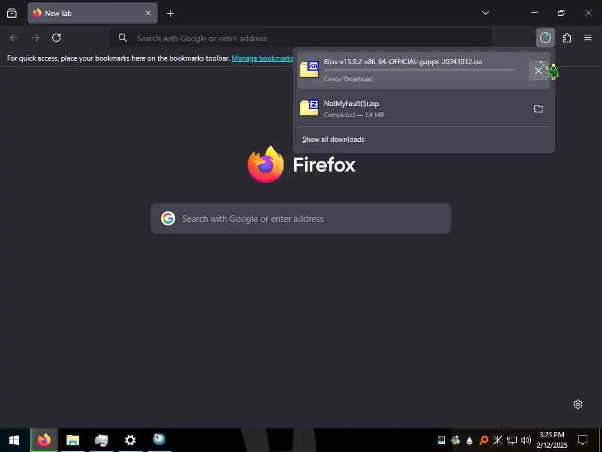This screenshot has height=452, width=602.
Task: Click the Google G icon in search box
Action: click(x=168, y=218)
